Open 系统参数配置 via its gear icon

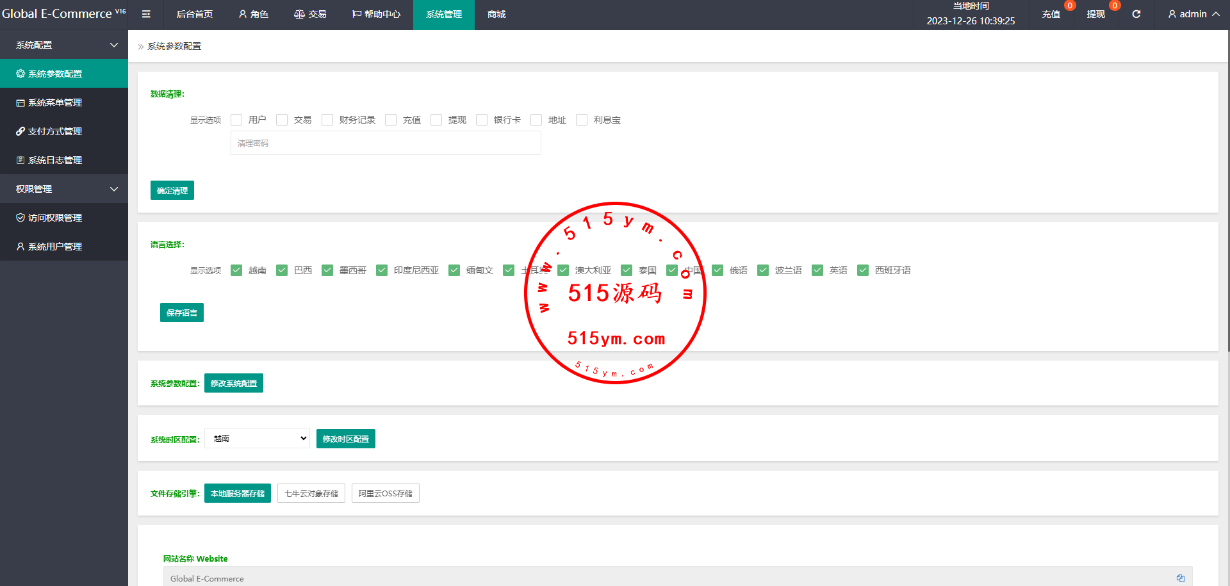point(20,74)
